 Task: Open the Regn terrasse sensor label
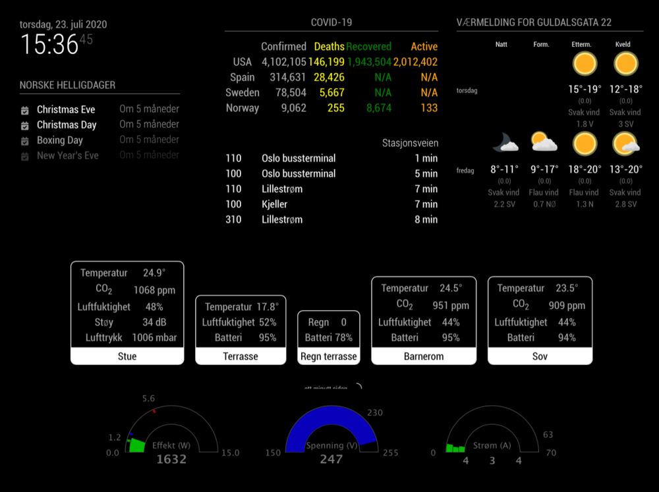click(329, 356)
